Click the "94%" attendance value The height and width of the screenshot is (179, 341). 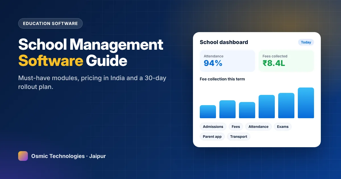[213, 63]
